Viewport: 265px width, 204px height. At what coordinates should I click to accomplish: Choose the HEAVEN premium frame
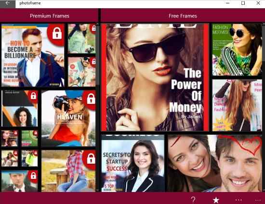(68, 118)
